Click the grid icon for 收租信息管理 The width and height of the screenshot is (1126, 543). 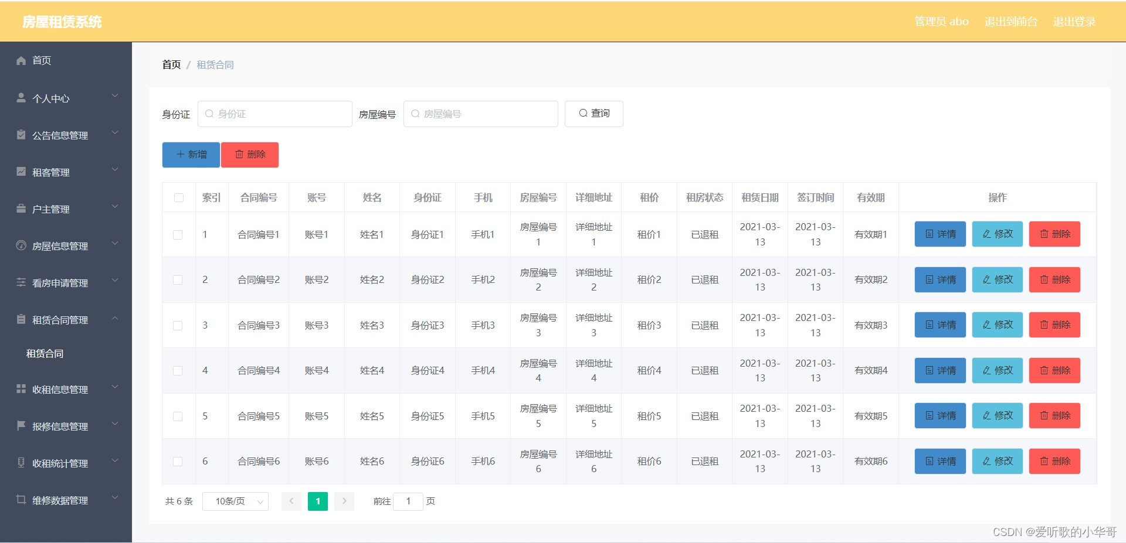21,389
